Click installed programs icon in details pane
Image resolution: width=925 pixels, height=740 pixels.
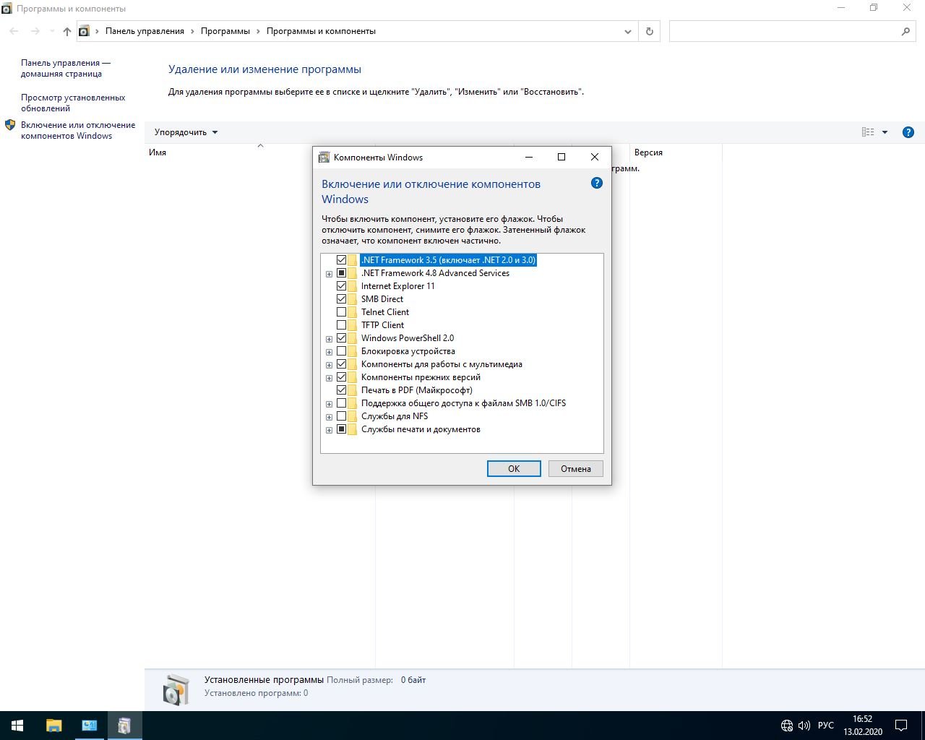(x=175, y=689)
